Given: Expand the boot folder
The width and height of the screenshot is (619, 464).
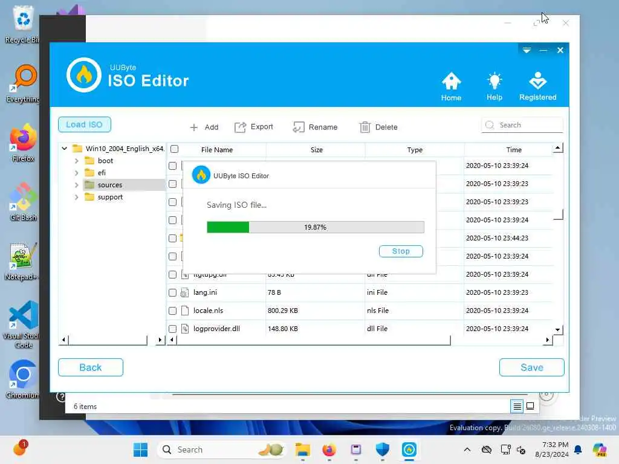Looking at the screenshot, I should pos(77,161).
